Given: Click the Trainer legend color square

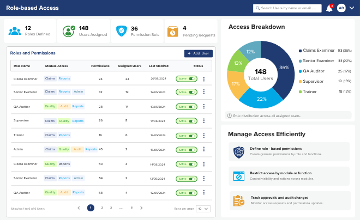Looking at the screenshot, I should [x=300, y=92].
